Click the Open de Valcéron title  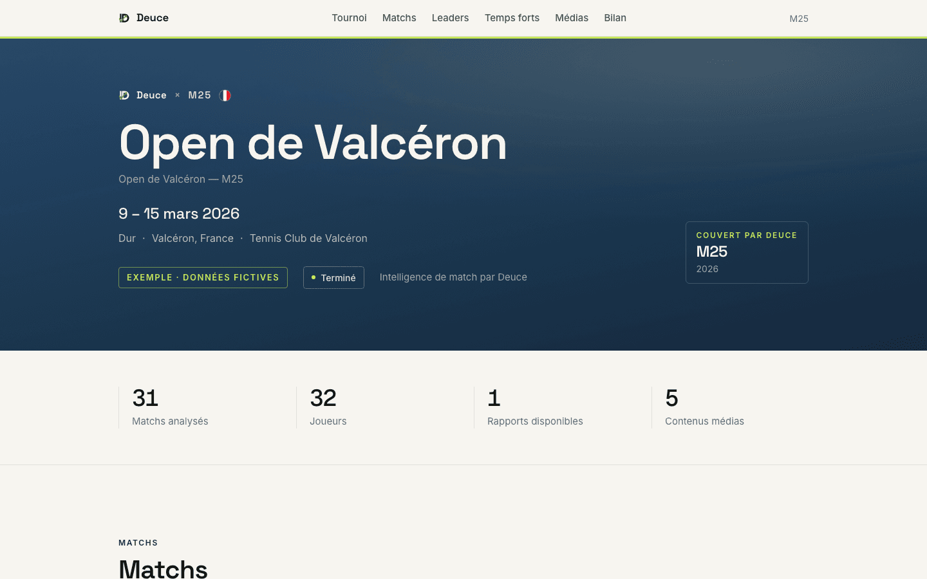(x=313, y=143)
